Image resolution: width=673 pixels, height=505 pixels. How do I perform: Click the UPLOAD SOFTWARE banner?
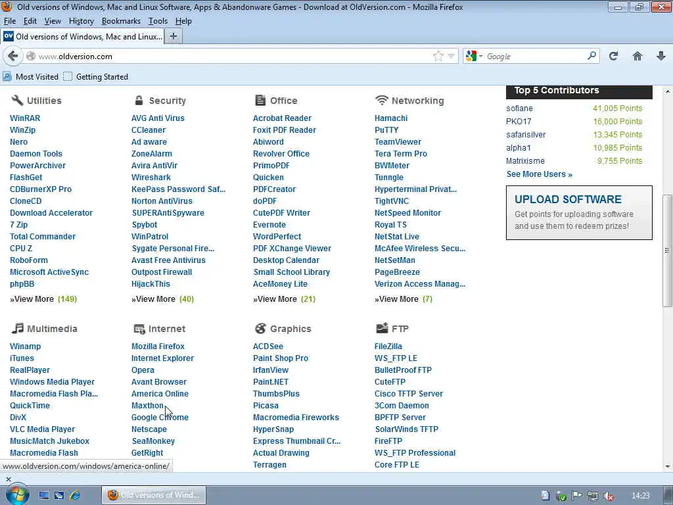pos(579,212)
